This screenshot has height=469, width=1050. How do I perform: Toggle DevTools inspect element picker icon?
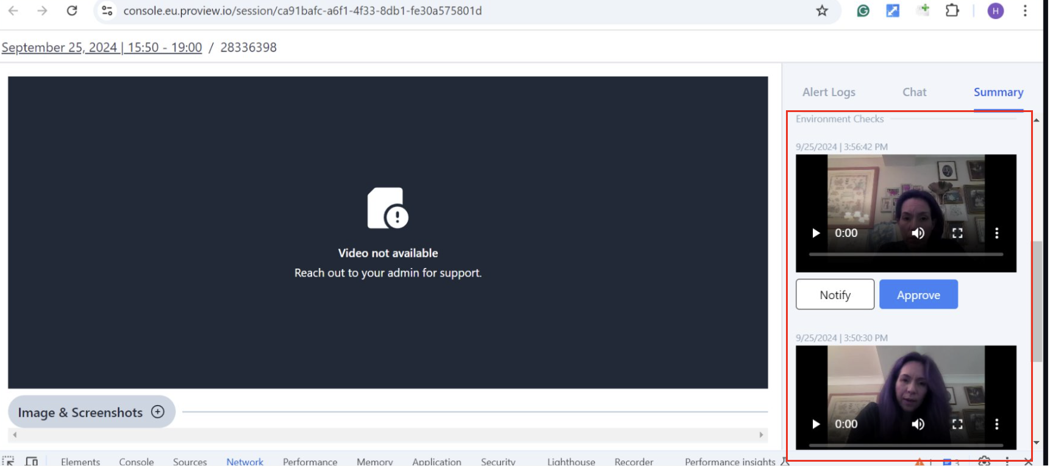tap(9, 462)
